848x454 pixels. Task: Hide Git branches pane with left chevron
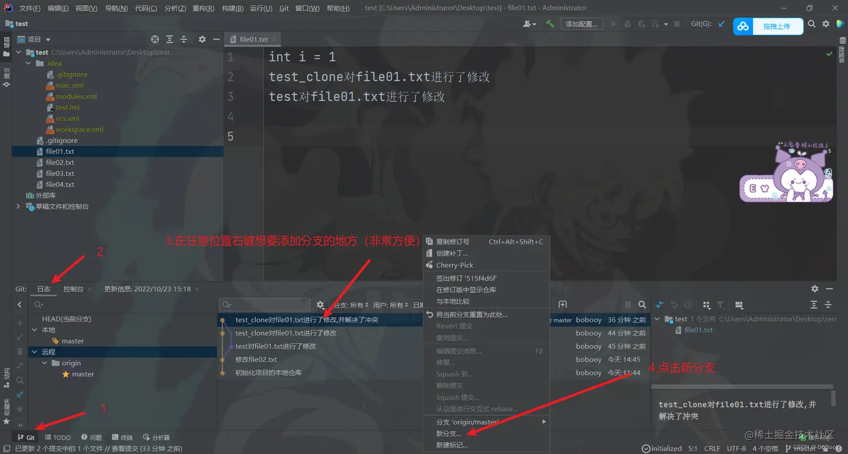click(20, 305)
